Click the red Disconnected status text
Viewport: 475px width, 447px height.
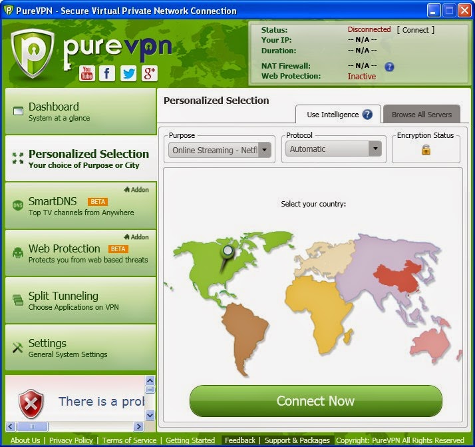(369, 29)
